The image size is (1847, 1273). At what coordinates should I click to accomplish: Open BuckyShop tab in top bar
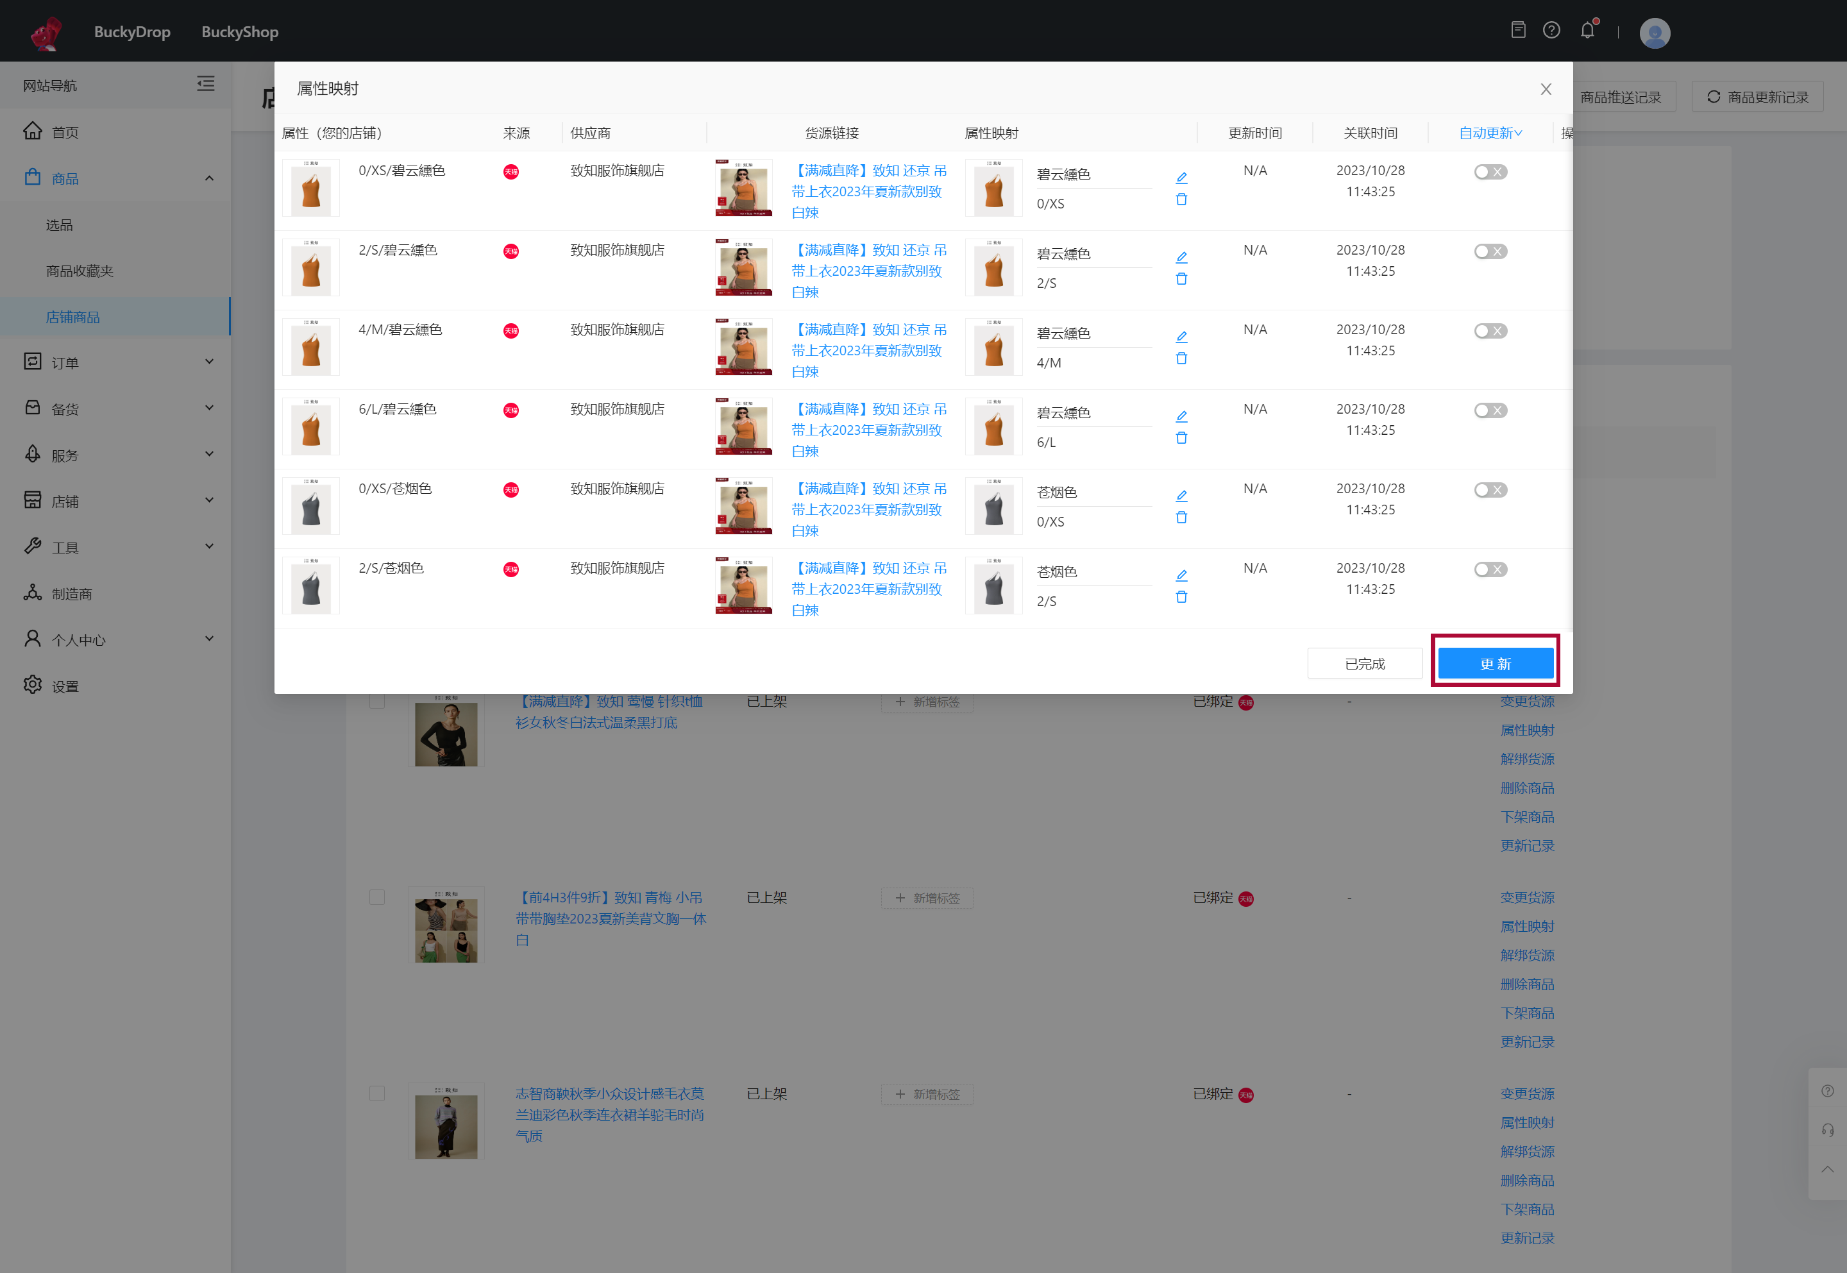point(239,32)
